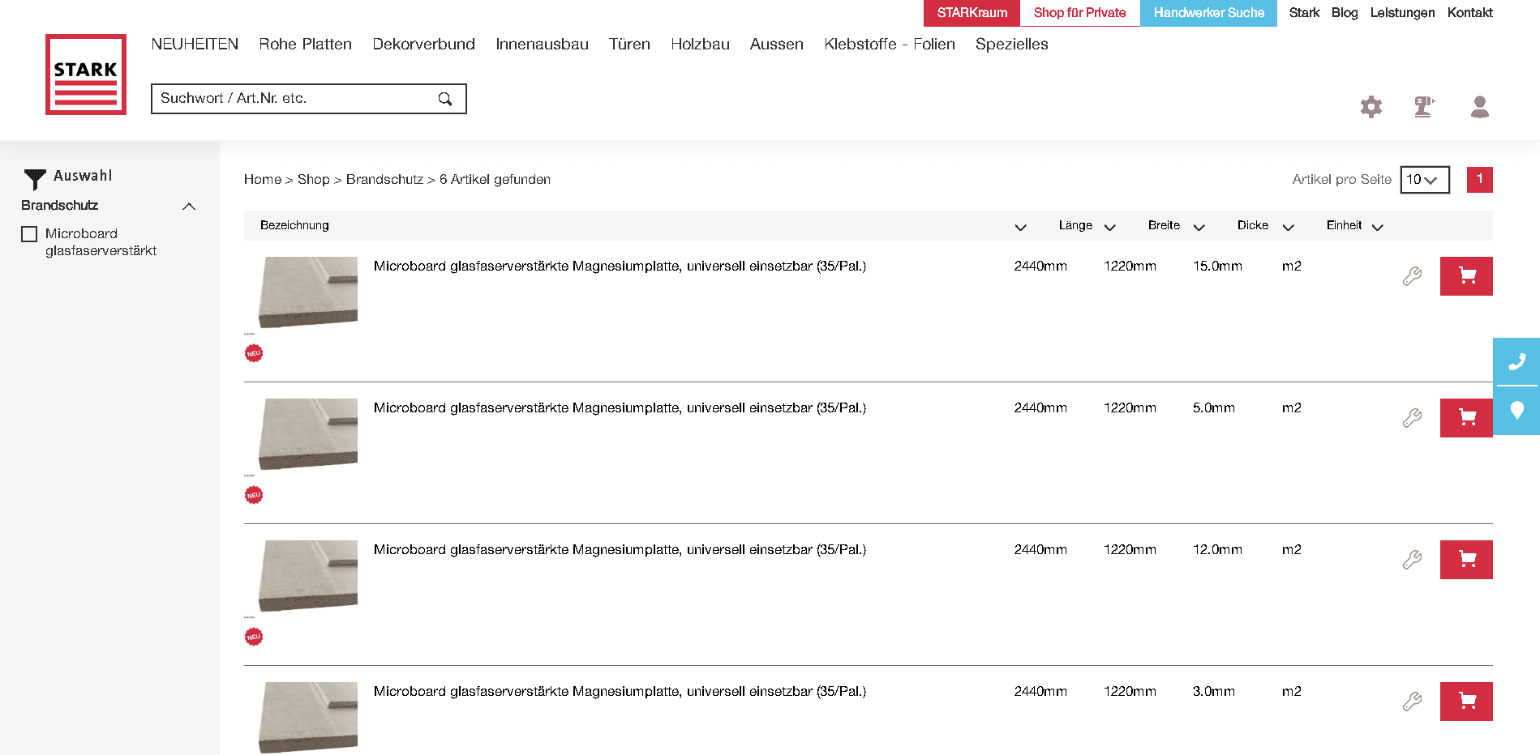Click STARKraum button
1540x755 pixels.
click(x=972, y=13)
